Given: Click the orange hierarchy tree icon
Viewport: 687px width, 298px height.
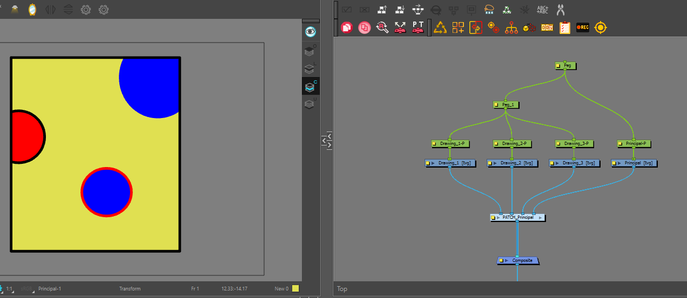Looking at the screenshot, I should (x=511, y=27).
